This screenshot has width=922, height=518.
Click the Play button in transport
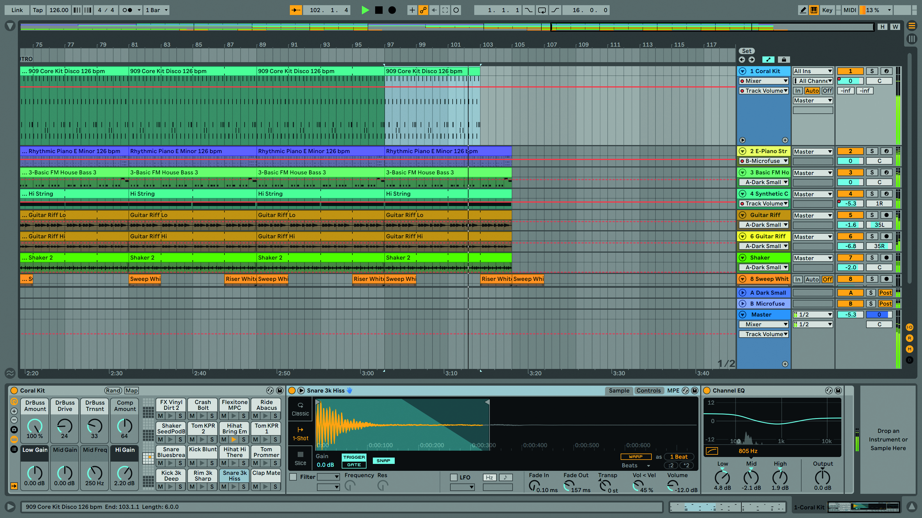365,10
